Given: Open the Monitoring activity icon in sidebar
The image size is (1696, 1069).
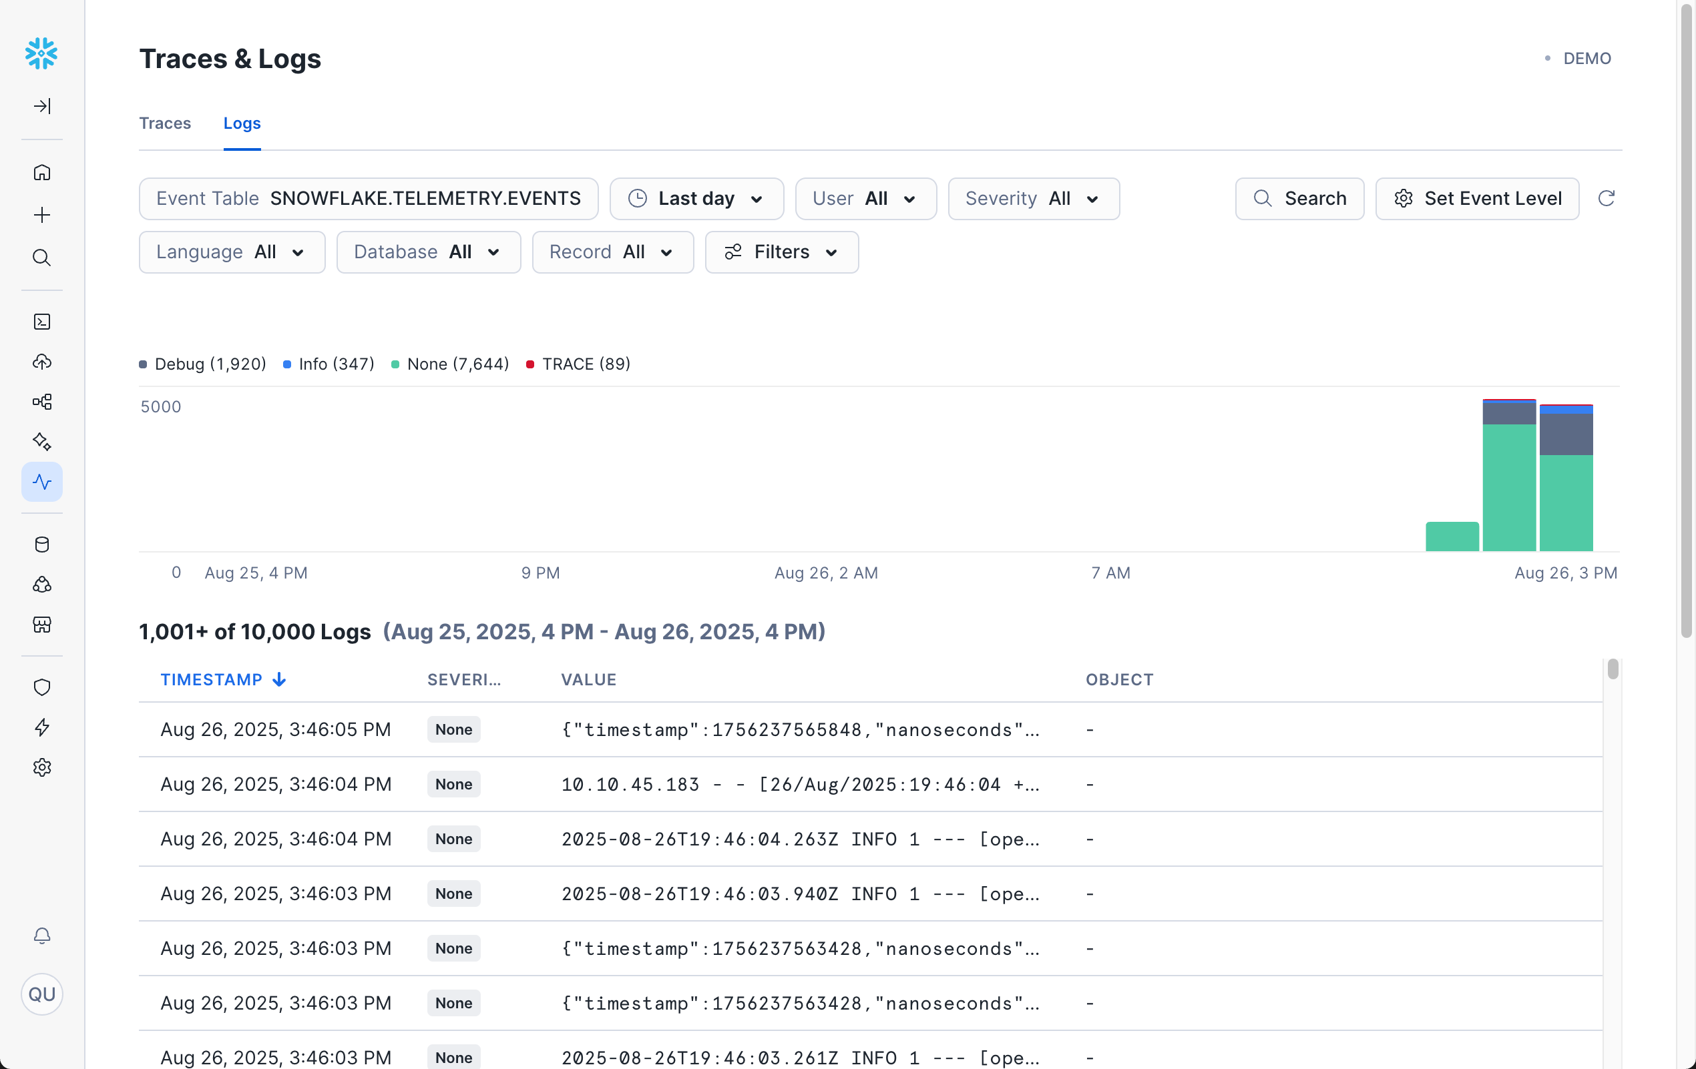Looking at the screenshot, I should pos(42,482).
